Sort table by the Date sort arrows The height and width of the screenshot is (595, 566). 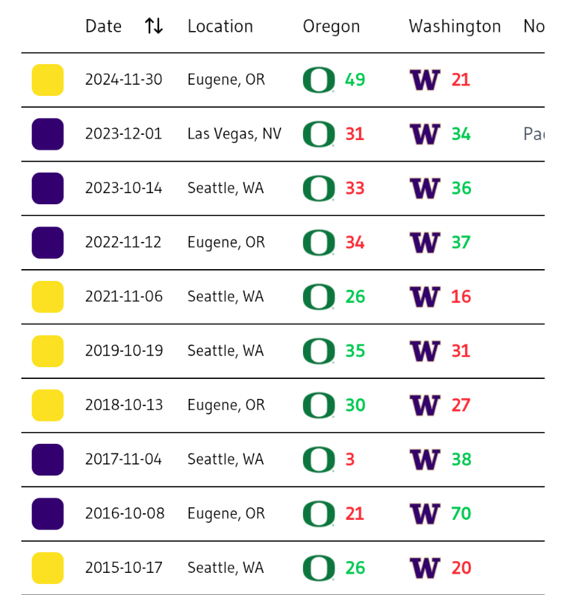tap(154, 27)
